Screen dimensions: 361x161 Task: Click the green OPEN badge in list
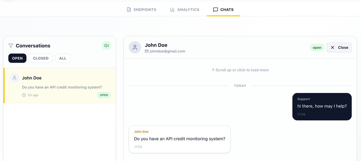pos(104,95)
